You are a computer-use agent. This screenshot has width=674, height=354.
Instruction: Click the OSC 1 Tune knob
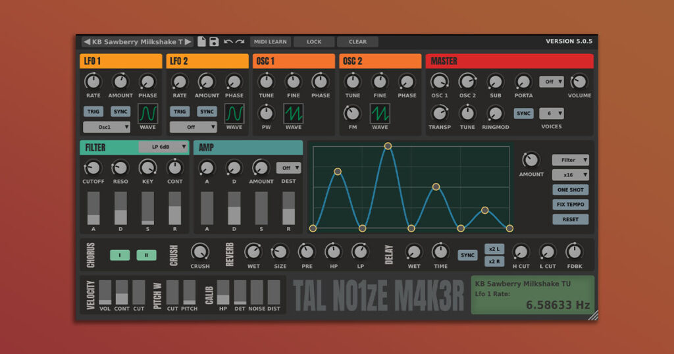(266, 82)
